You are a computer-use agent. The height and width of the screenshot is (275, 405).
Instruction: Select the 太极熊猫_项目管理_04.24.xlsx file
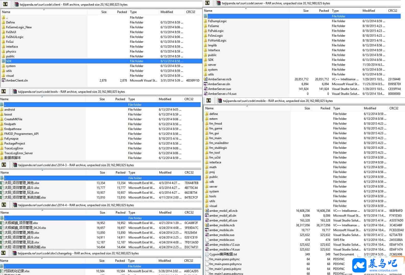pos(25,228)
